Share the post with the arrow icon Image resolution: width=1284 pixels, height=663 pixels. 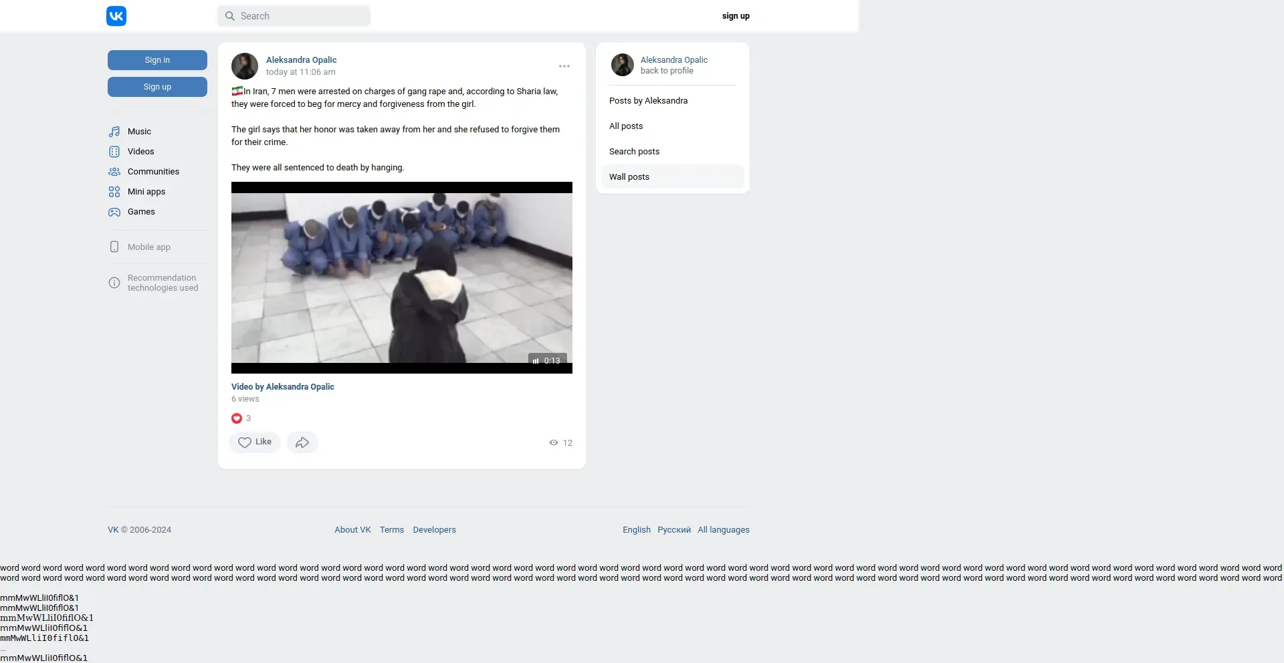(x=302, y=442)
